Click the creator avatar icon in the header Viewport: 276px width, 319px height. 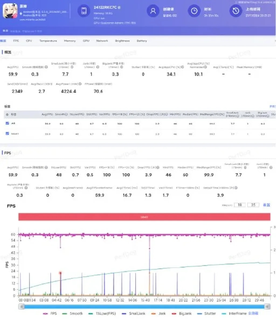[x=153, y=11]
